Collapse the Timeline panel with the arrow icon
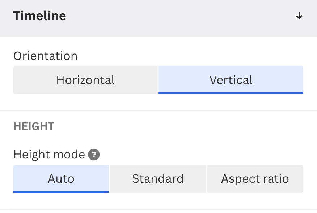The height and width of the screenshot is (213, 317). [299, 16]
